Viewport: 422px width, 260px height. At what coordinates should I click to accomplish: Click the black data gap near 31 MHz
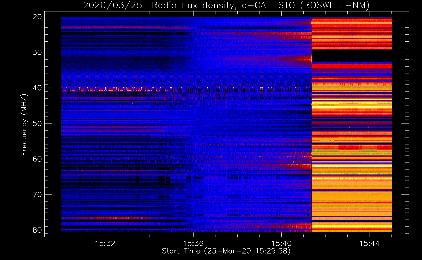(352, 55)
